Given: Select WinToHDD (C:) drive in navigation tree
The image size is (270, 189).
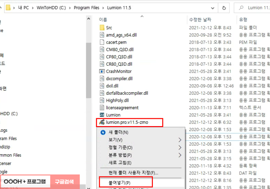Looking at the screenshot, I should [x=9, y=114].
